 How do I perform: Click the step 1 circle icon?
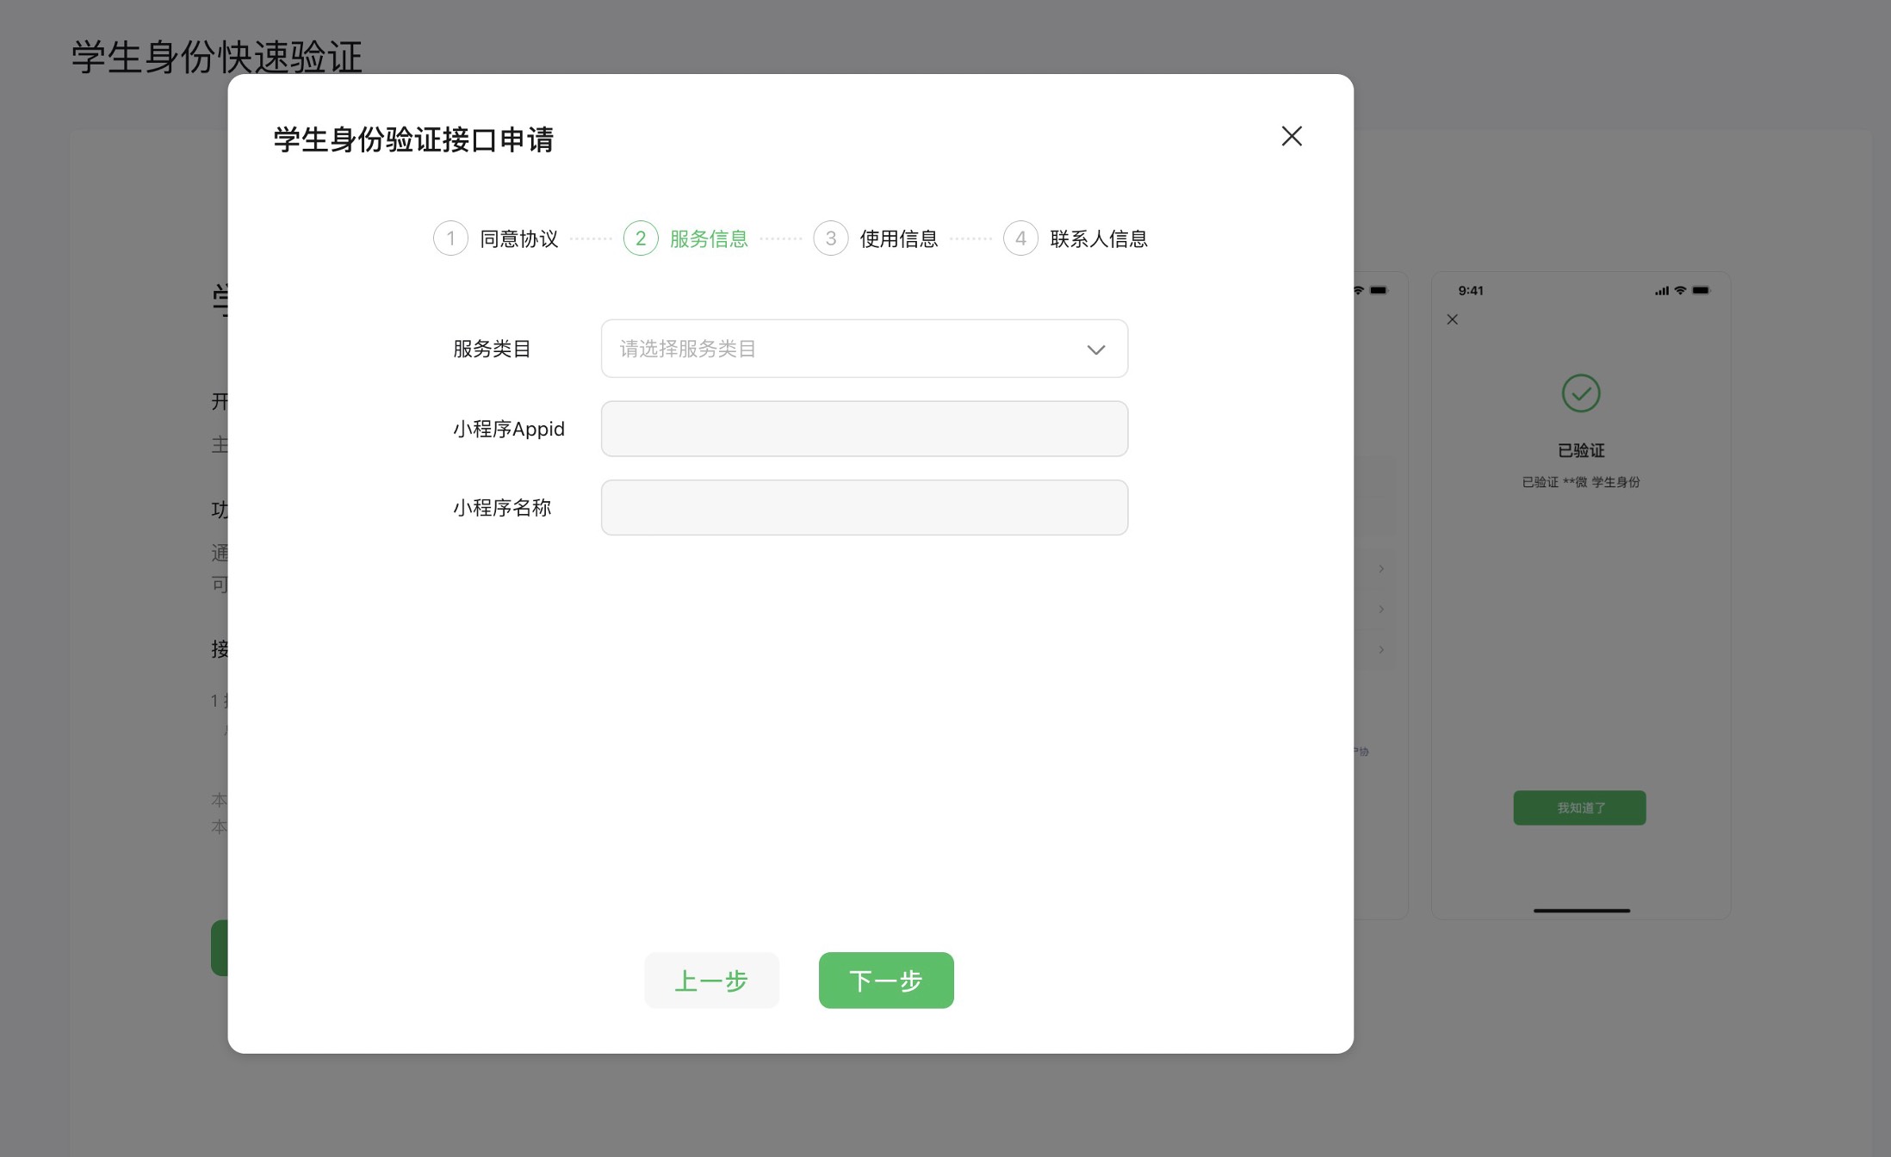point(450,238)
